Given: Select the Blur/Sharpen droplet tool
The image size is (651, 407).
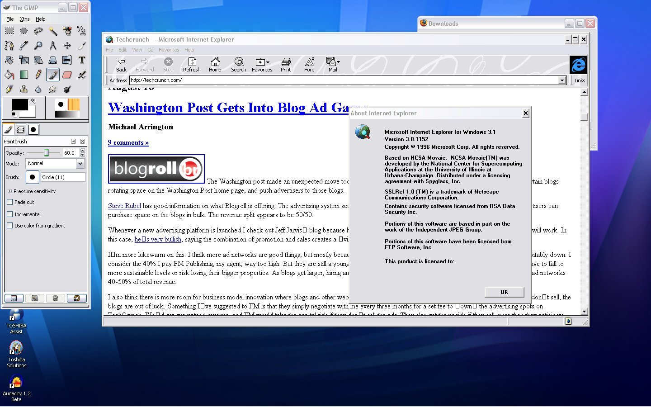Looking at the screenshot, I should pos(38,89).
